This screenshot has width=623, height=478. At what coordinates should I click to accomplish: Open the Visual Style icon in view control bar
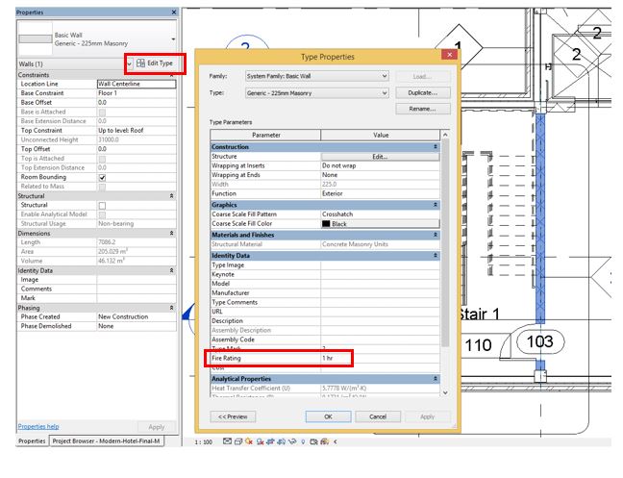[238, 441]
